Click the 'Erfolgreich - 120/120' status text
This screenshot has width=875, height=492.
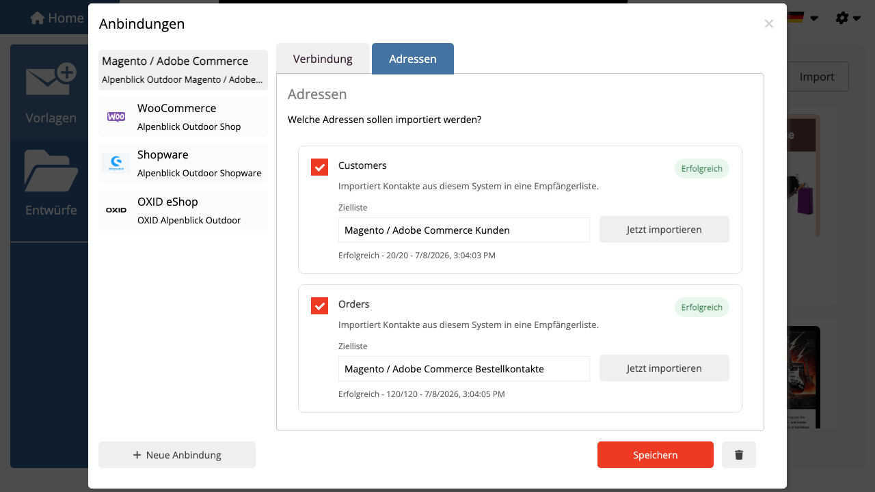tap(422, 394)
